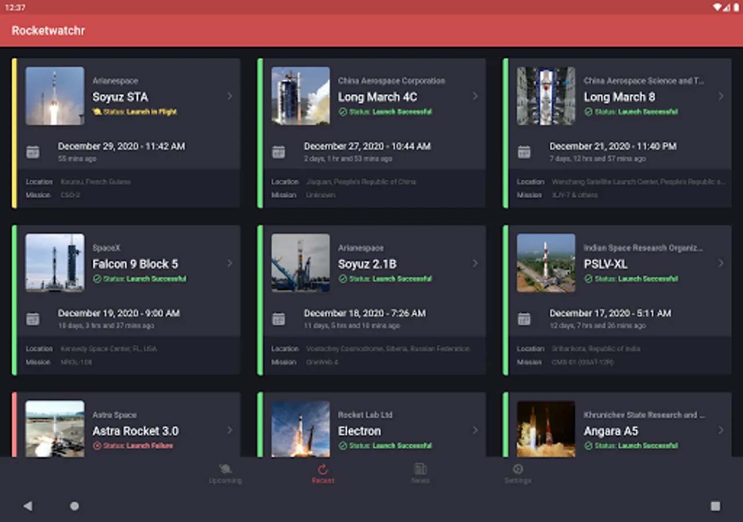Expand Long March 4C launch details arrow
743x522 pixels.
pos(475,96)
